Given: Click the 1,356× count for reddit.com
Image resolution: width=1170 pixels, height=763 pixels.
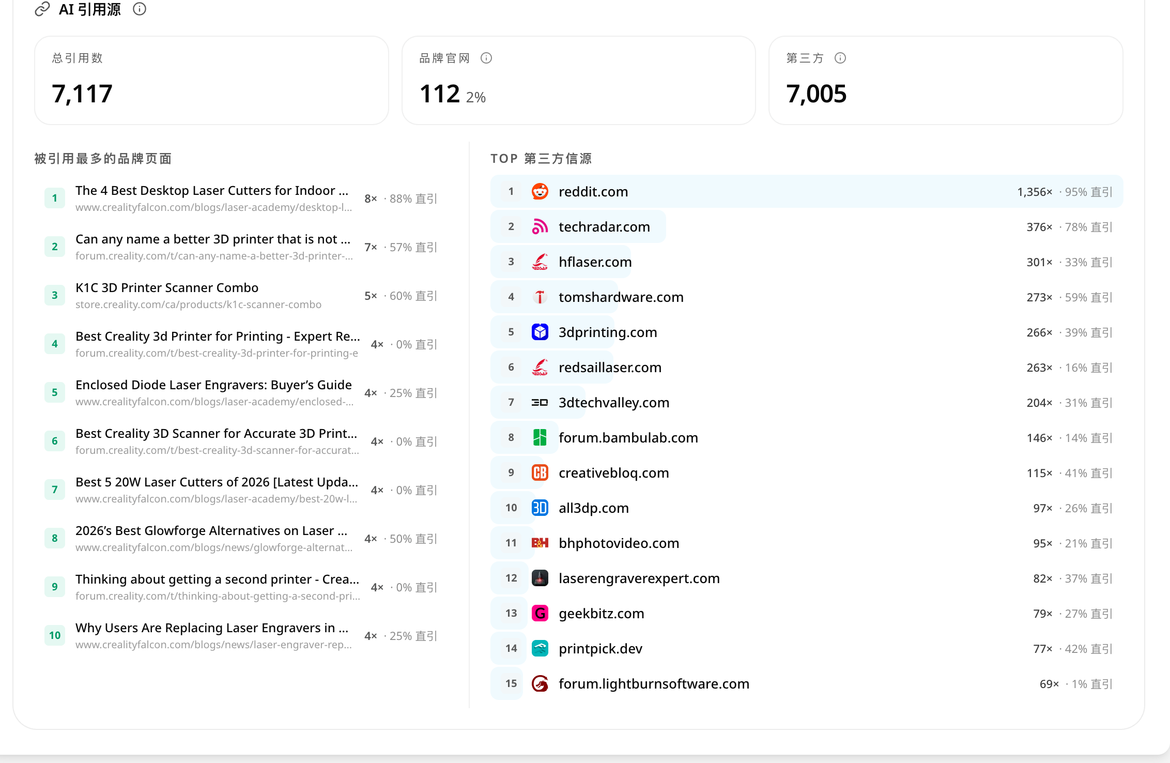Looking at the screenshot, I should click(1035, 192).
